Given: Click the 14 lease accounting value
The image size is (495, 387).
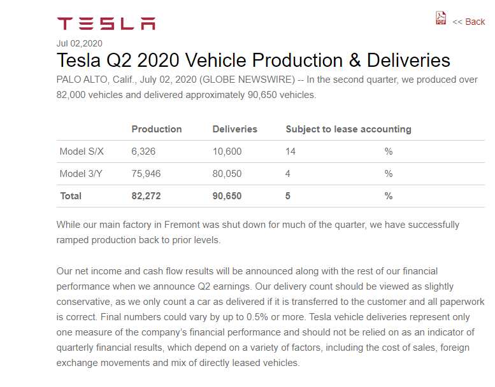Looking at the screenshot, I should [291, 151].
